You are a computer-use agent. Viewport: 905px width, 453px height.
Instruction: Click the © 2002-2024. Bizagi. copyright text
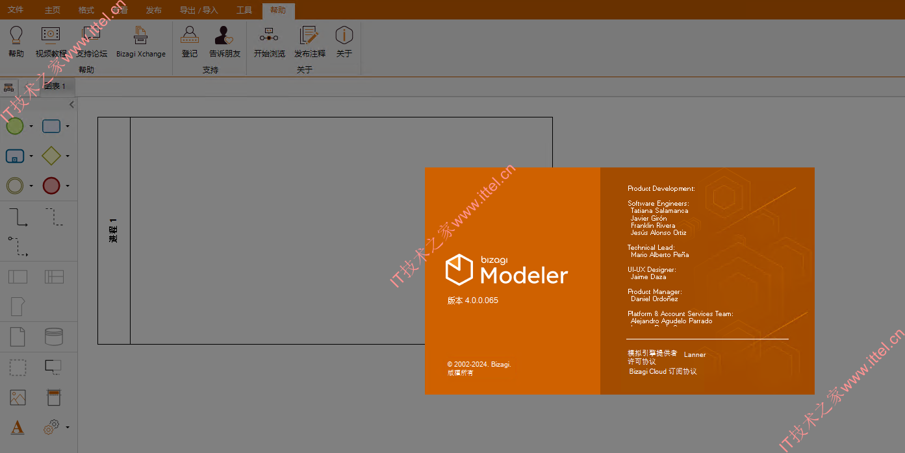(x=479, y=365)
